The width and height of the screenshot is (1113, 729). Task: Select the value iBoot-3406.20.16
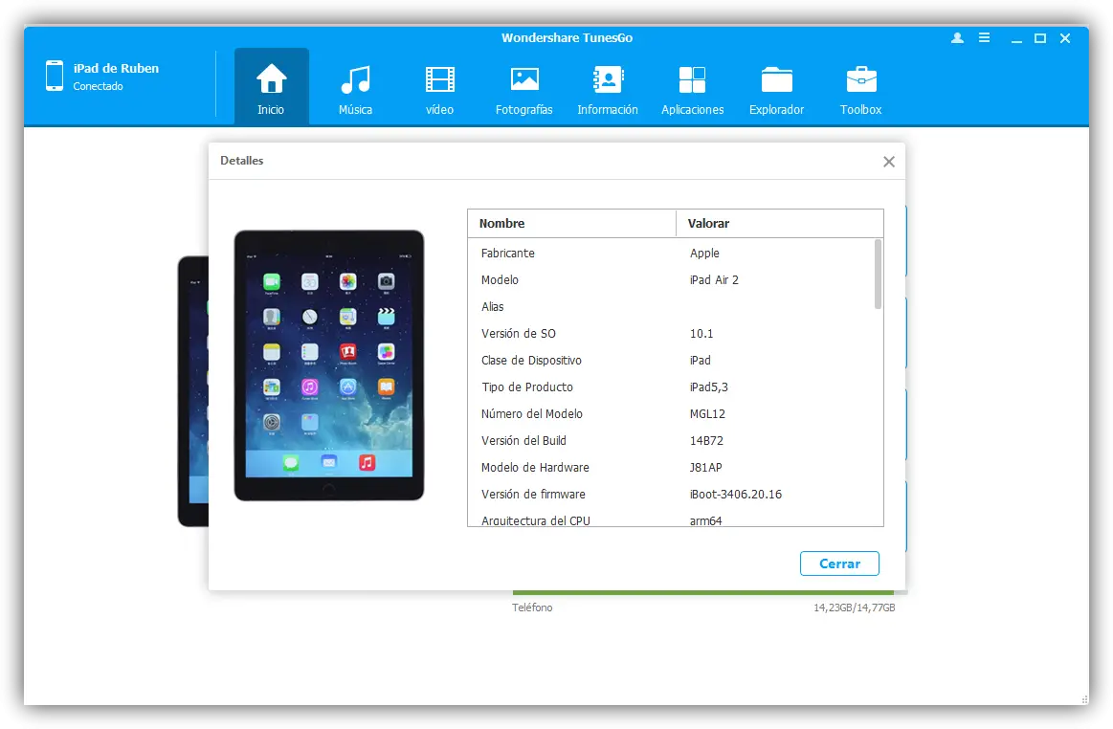[735, 494]
